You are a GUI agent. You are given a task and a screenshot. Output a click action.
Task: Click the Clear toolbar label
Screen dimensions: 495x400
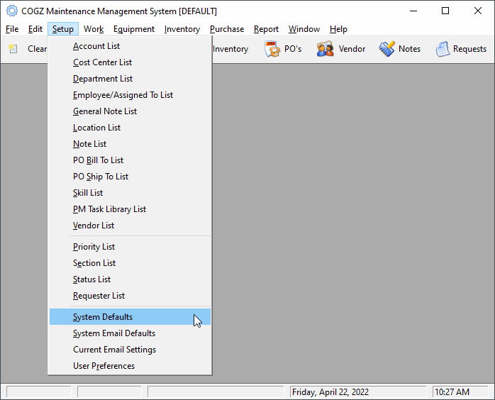click(38, 49)
